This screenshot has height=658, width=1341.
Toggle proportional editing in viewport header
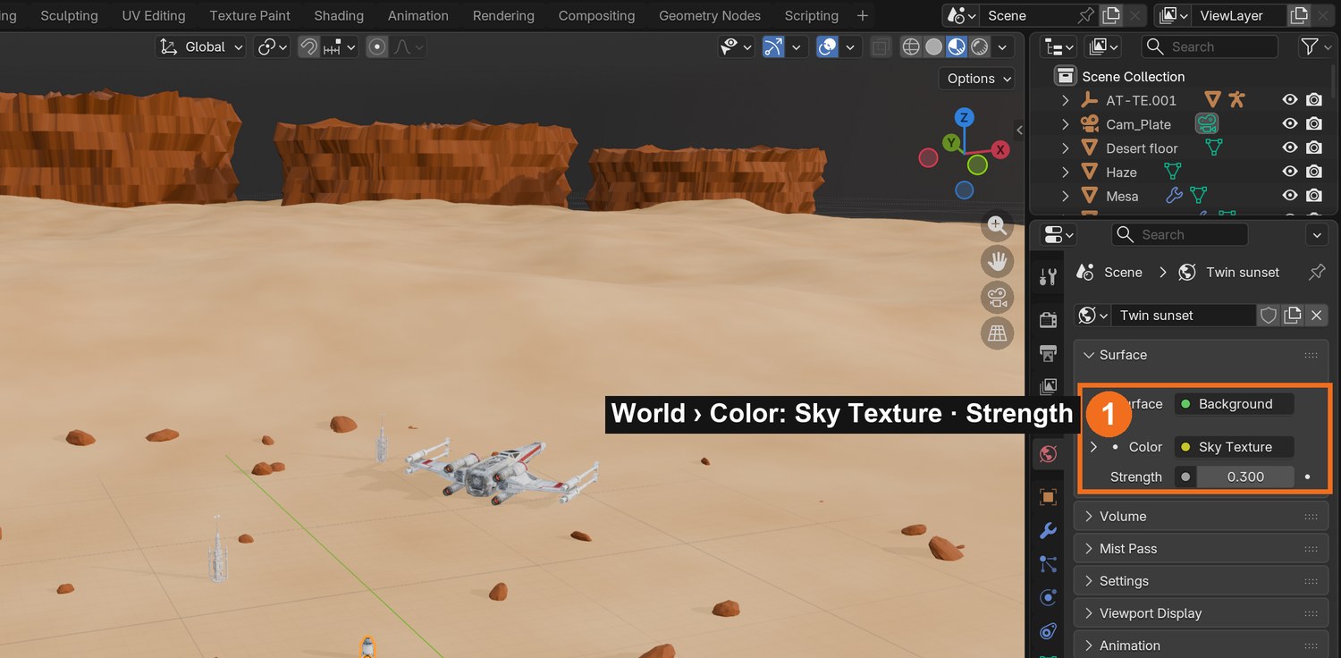377,47
